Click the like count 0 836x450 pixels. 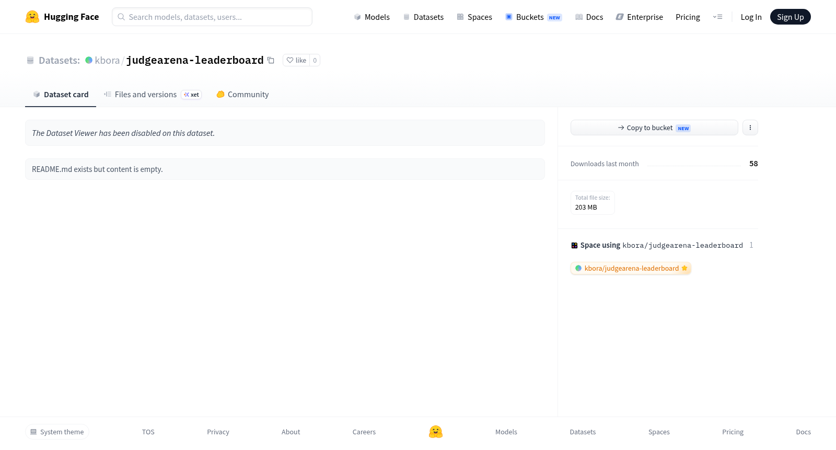[x=315, y=60]
